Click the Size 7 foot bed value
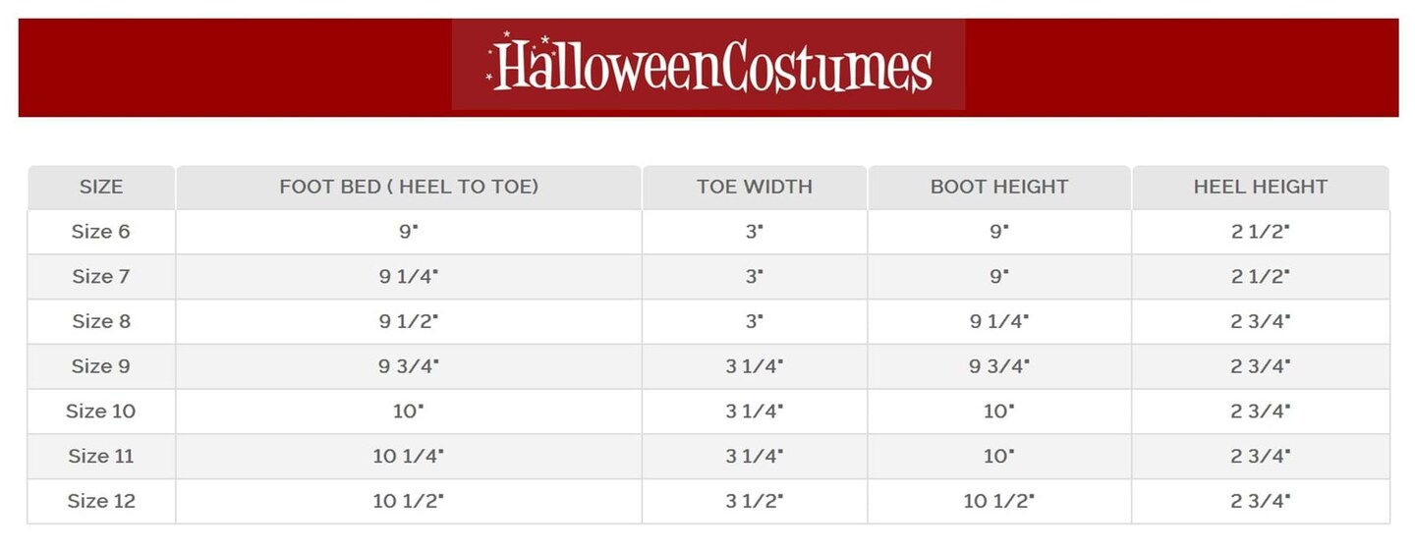 pos(409,277)
